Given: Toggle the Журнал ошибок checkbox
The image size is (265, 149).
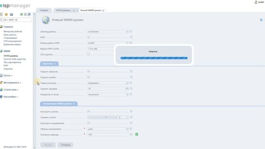Looking at the screenshot, I should coord(88,77).
